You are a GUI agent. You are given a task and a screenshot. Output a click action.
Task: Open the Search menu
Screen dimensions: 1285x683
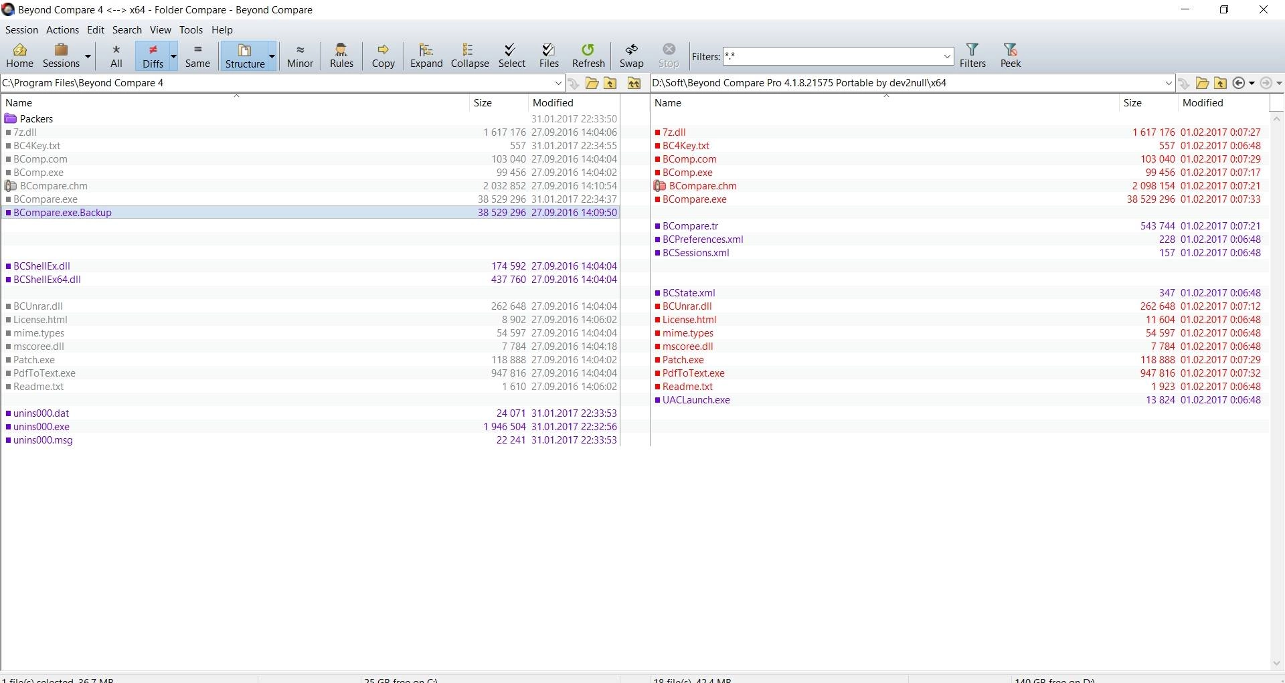(x=127, y=30)
